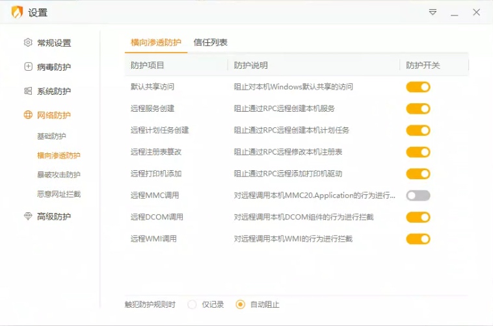Screen dimensions: 493x326
Task: Select 基础防护 sub-item
Action: click(51, 136)
